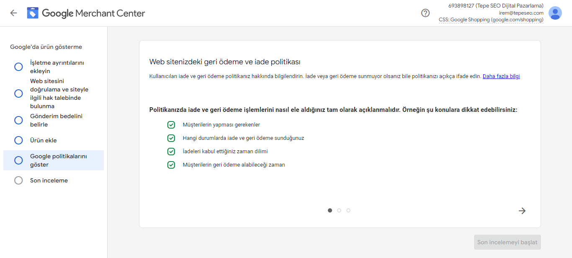
Task: Open the user account avatar
Action: point(555,13)
